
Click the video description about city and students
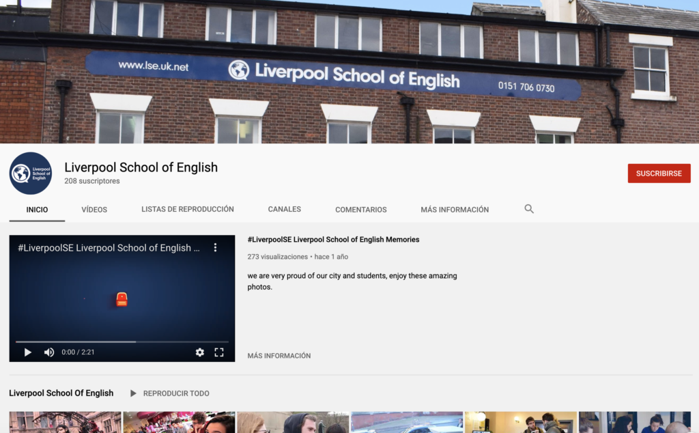tap(352, 281)
